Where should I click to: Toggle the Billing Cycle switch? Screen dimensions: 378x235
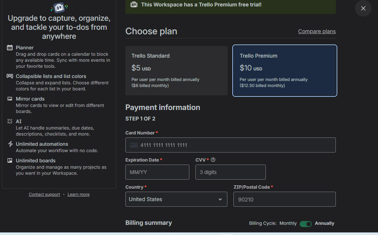[305, 224]
